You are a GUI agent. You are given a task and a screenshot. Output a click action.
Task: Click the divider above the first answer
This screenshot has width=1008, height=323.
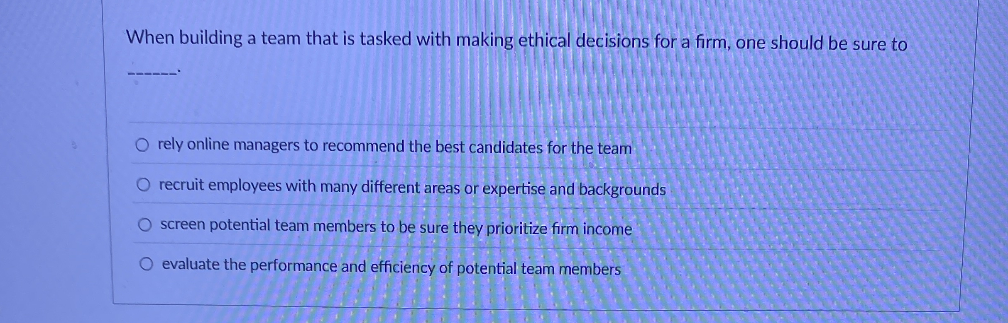click(x=498, y=123)
